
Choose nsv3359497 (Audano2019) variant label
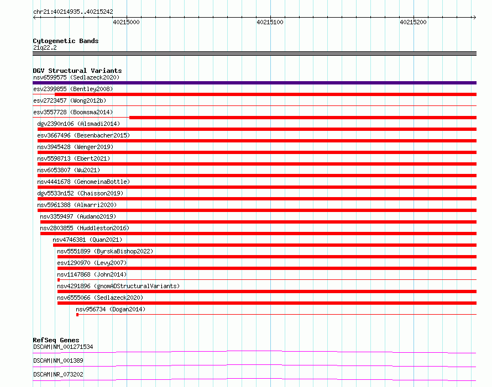tap(78, 216)
